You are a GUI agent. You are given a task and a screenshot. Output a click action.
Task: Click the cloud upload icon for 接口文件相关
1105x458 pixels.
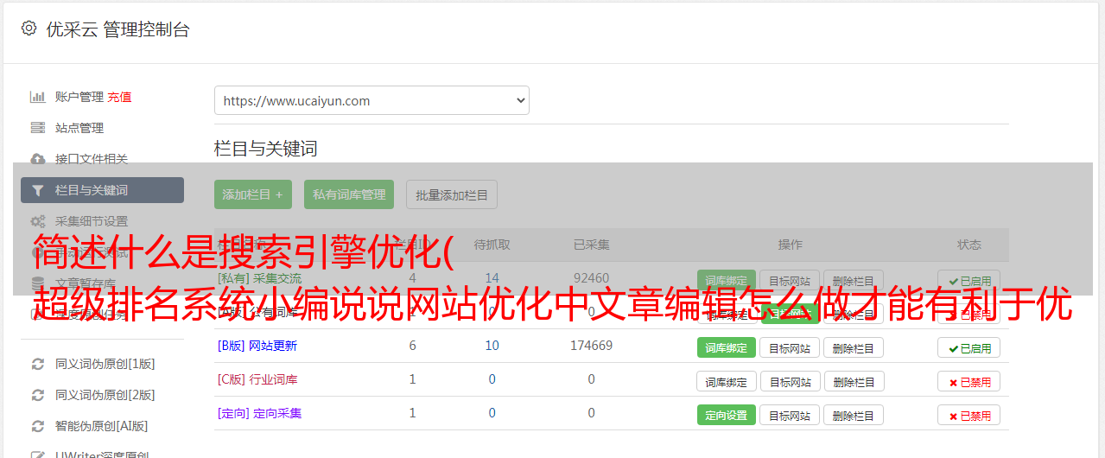pyautogui.click(x=37, y=159)
